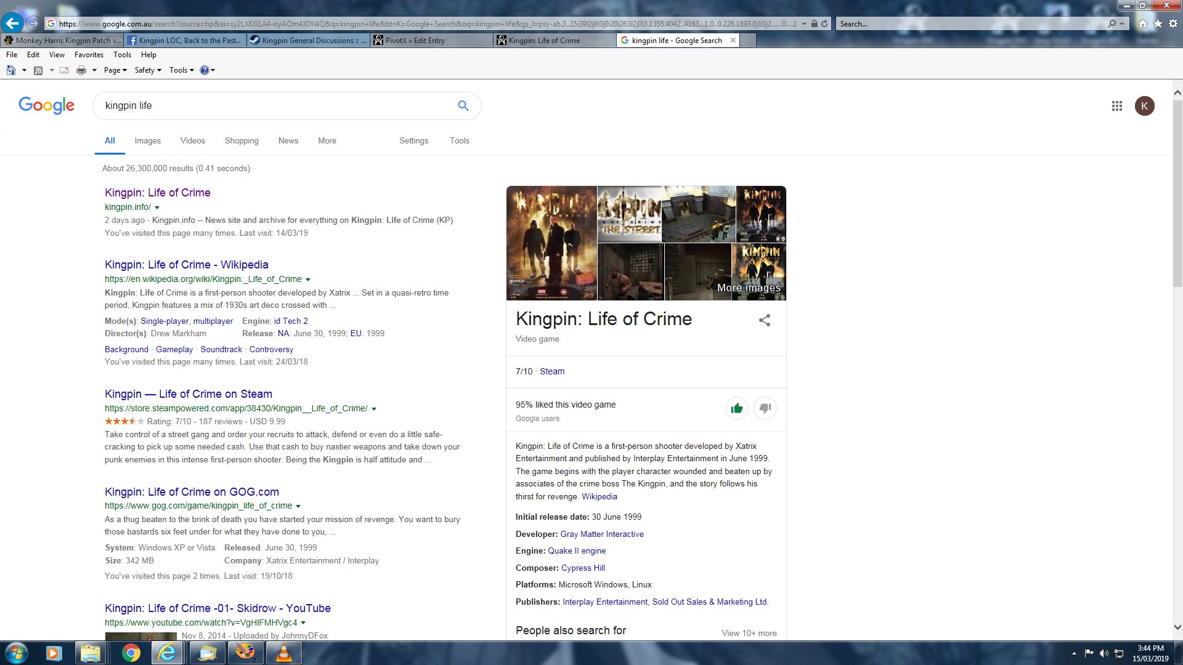Open Kingpin: Life of Crime on GOG.com link

point(192,492)
